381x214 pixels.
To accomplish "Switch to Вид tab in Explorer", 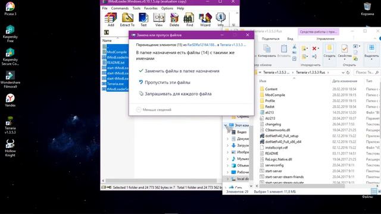I will pyautogui.click(x=290, y=39).
